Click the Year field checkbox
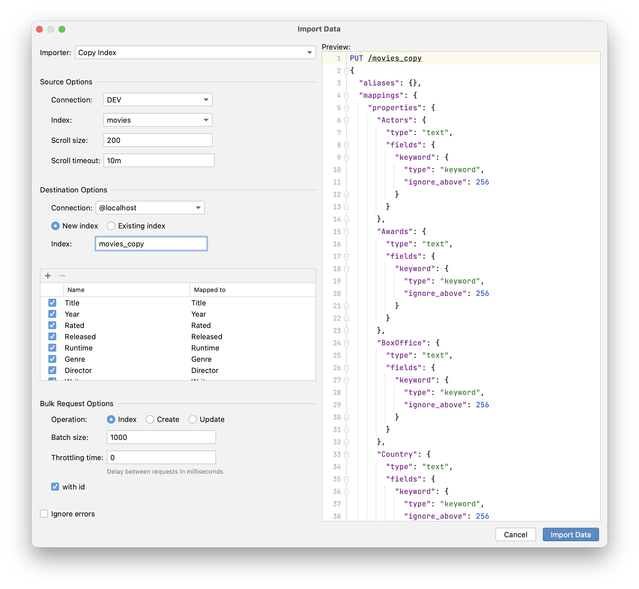Viewport: 639px width, 589px height. coord(52,314)
